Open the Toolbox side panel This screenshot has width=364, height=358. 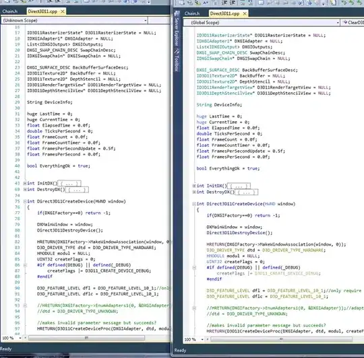(177, 61)
